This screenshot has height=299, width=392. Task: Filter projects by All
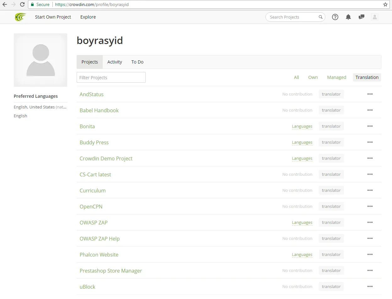point(296,77)
